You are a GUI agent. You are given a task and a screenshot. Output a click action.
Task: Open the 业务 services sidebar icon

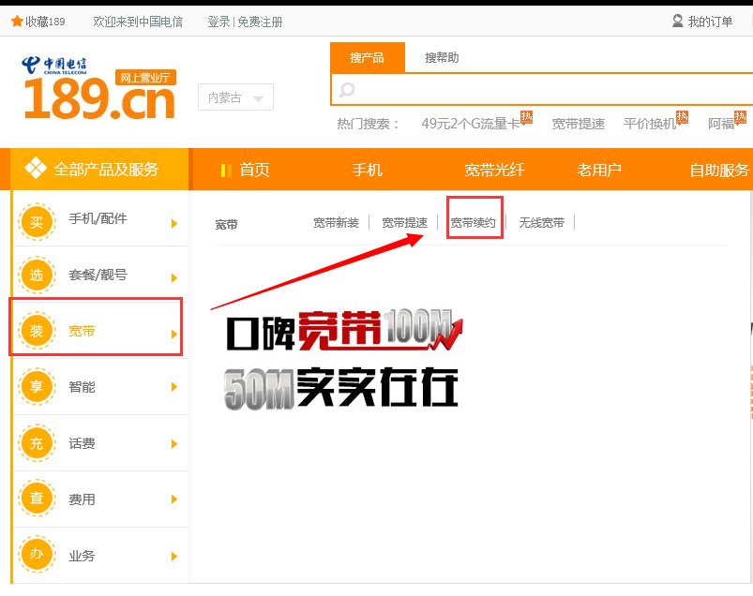coord(37,555)
